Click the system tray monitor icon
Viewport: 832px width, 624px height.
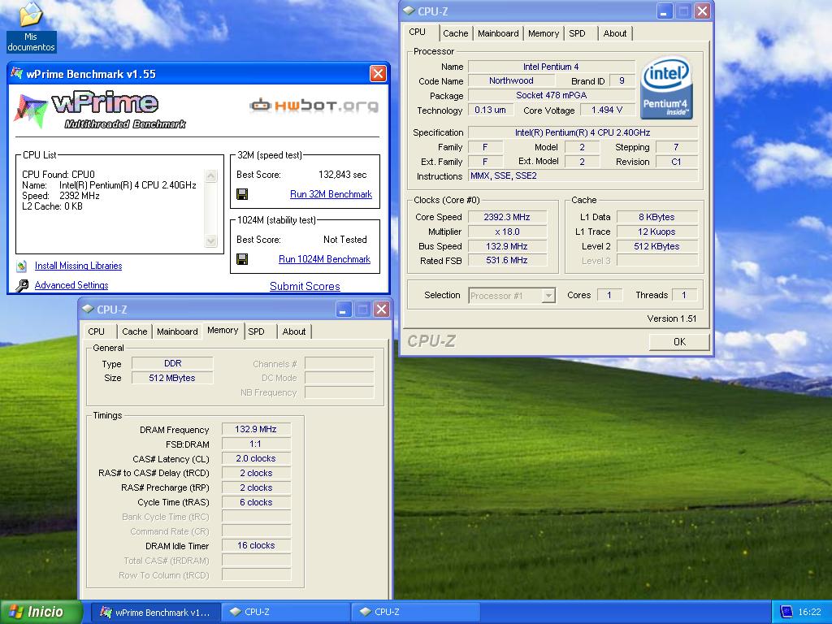click(x=786, y=612)
